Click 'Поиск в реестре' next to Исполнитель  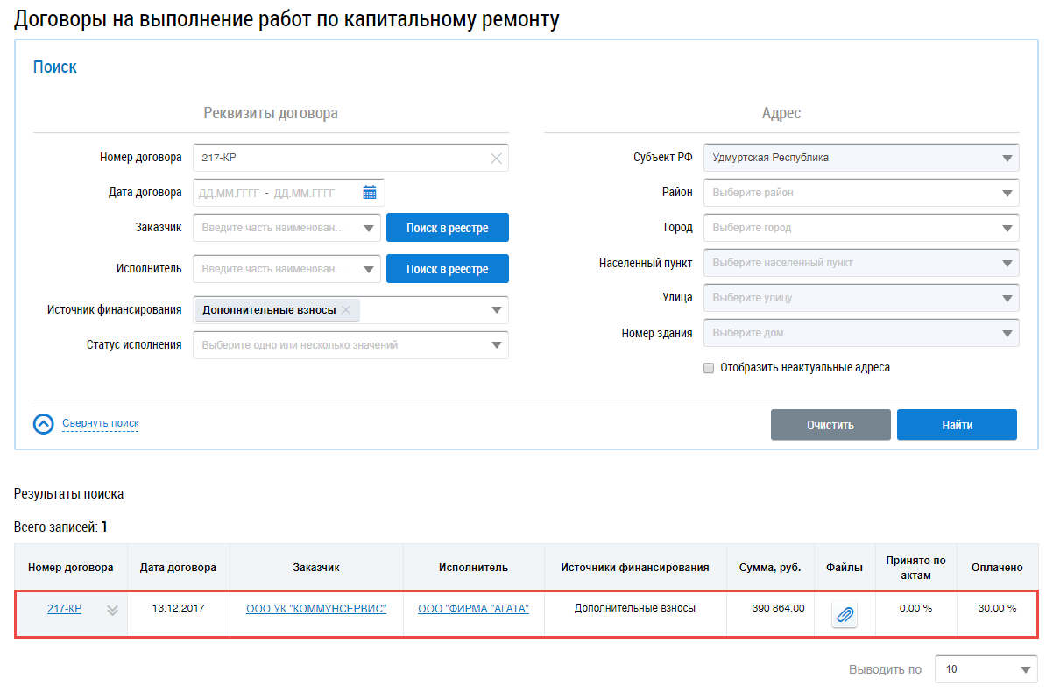[x=447, y=269]
